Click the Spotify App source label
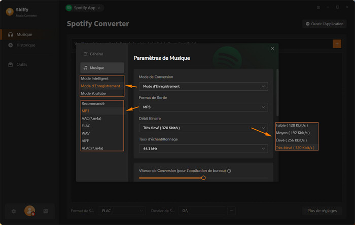This screenshot has height=225, width=355. pyautogui.click(x=85, y=8)
